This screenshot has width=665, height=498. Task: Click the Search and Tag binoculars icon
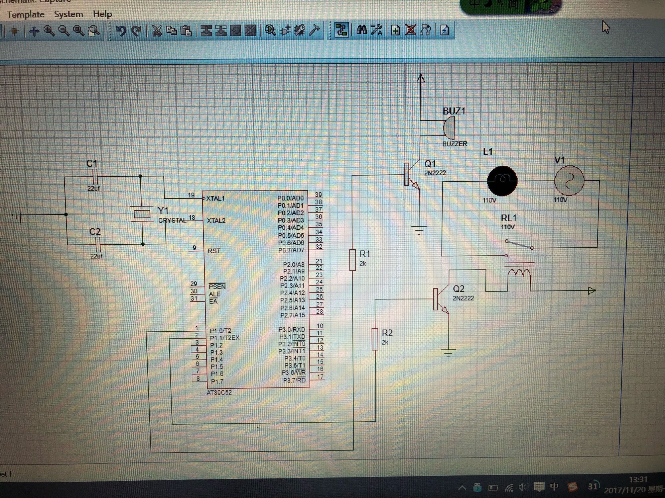pyautogui.click(x=361, y=30)
